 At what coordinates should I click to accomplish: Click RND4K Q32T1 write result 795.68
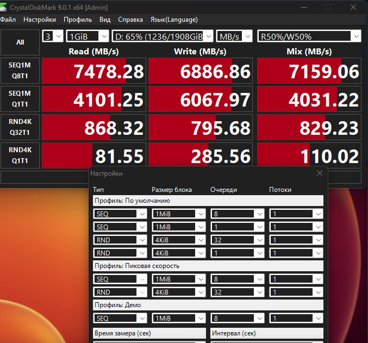(x=201, y=127)
